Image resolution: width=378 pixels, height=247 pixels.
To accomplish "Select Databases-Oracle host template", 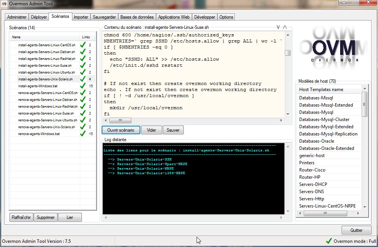I will coord(317,141).
